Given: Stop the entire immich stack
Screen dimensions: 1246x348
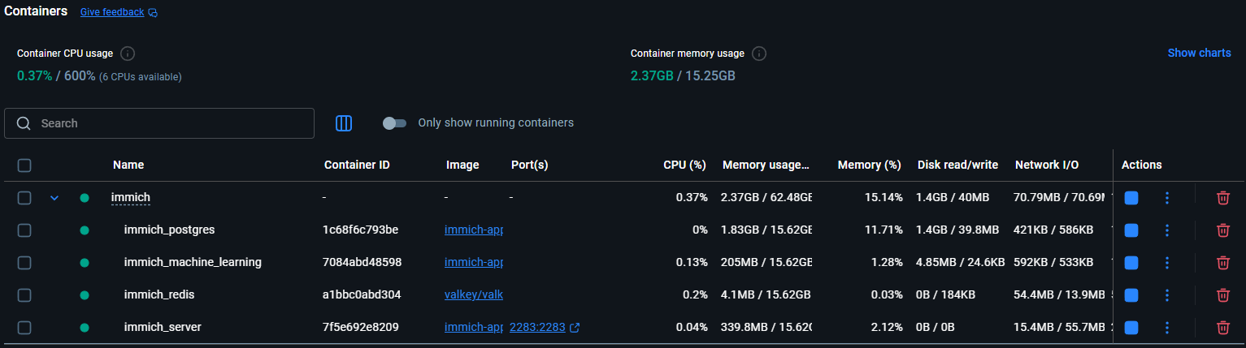Looking at the screenshot, I should pos(1131,198).
